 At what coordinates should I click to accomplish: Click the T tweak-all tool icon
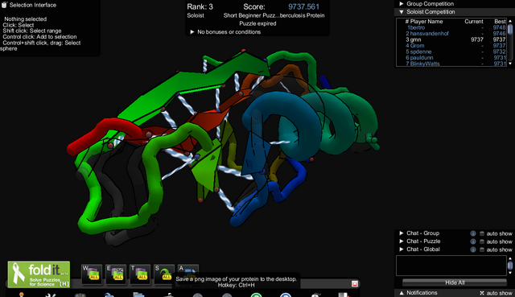[x=140, y=274]
